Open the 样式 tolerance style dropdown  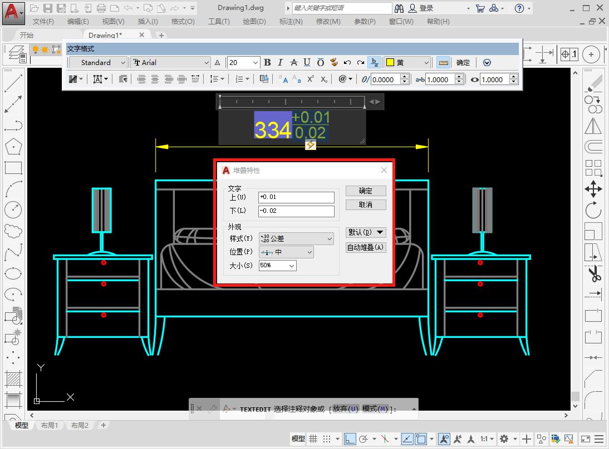(296, 238)
